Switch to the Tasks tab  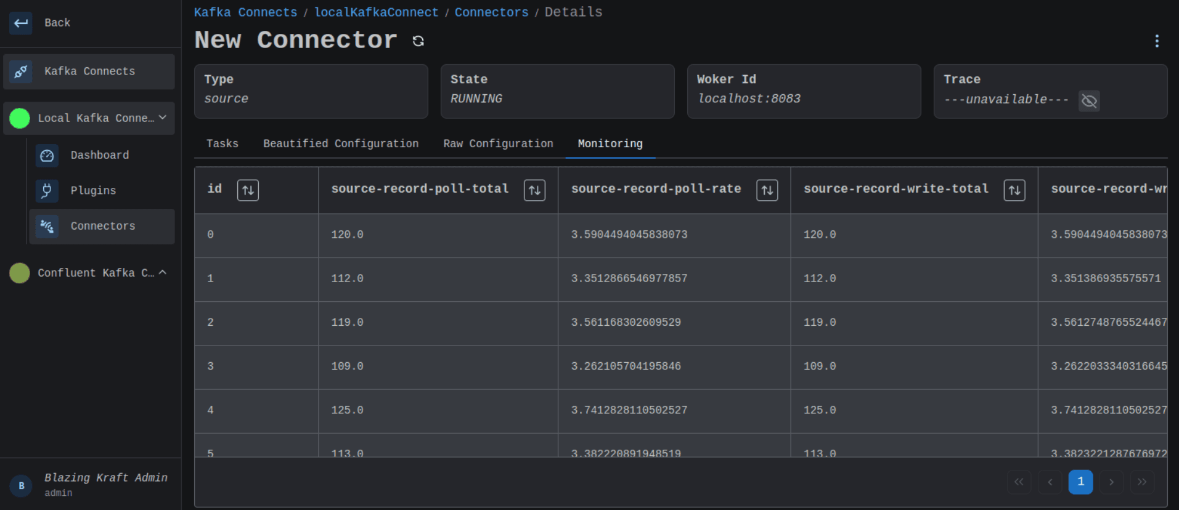[222, 144]
